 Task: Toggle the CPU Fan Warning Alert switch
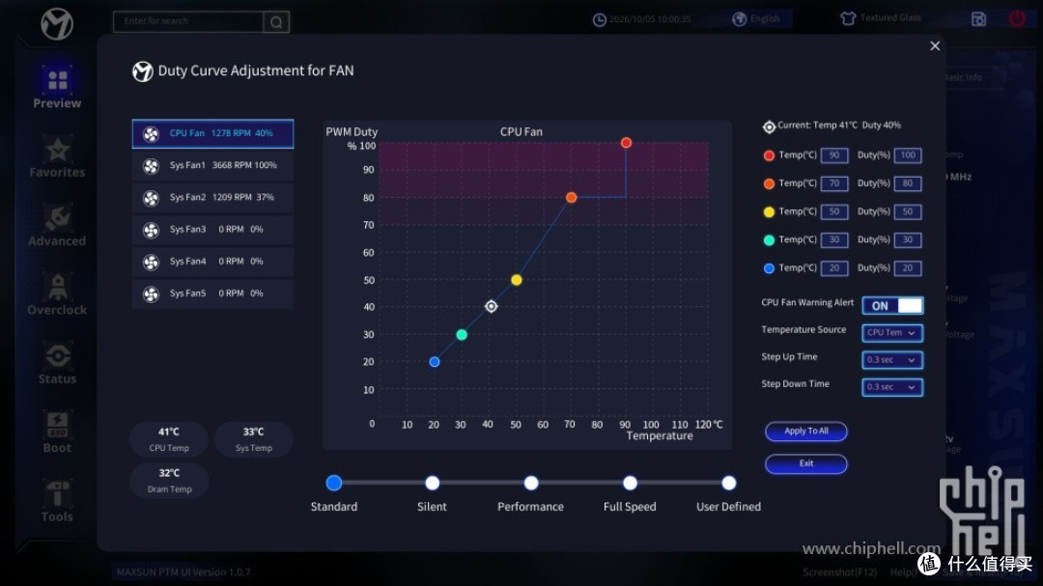pos(892,305)
